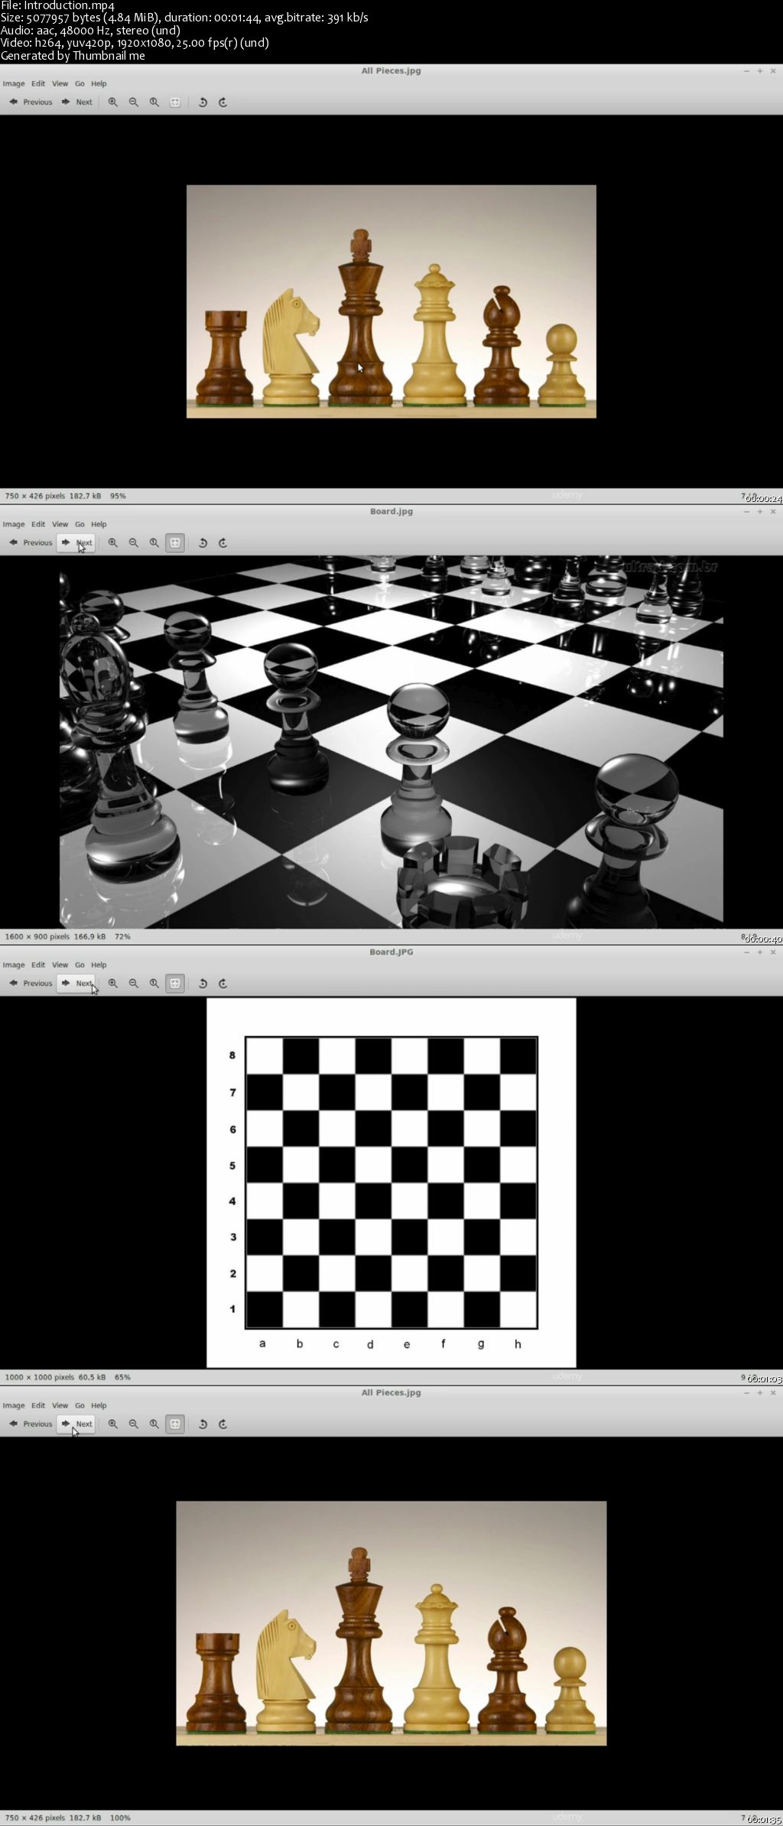Set normal size in All Pieces.jpg 95% window
Screen dimensions: 783x1826
(x=154, y=103)
